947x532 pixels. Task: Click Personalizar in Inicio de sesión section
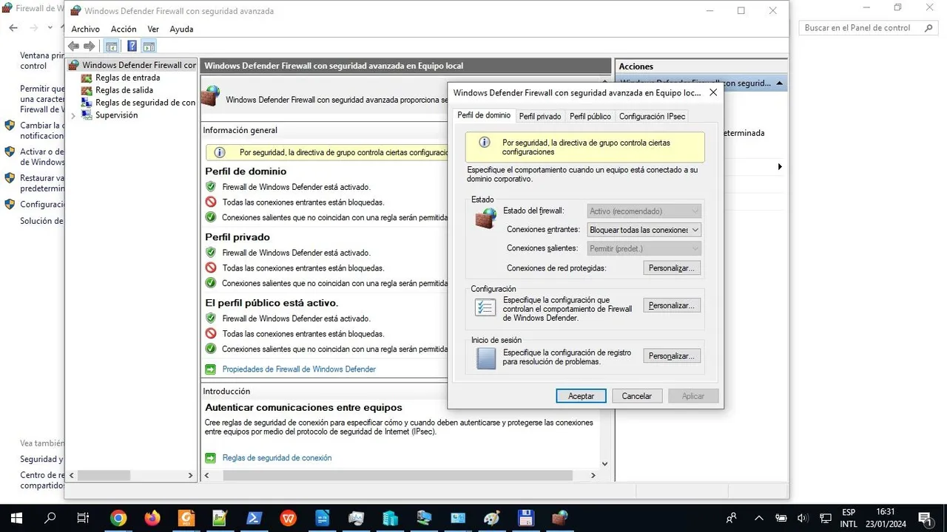[x=672, y=356]
